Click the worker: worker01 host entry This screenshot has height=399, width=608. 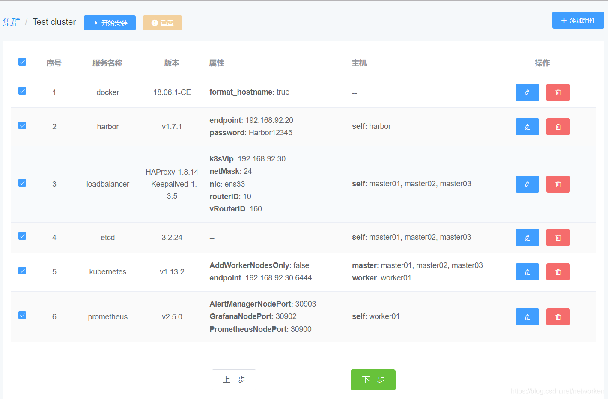(381, 278)
